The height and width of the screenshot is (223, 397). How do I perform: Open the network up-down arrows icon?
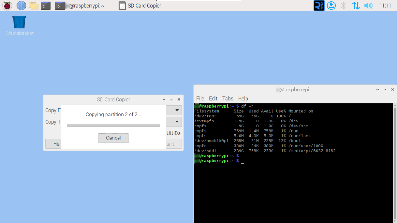point(356,5)
